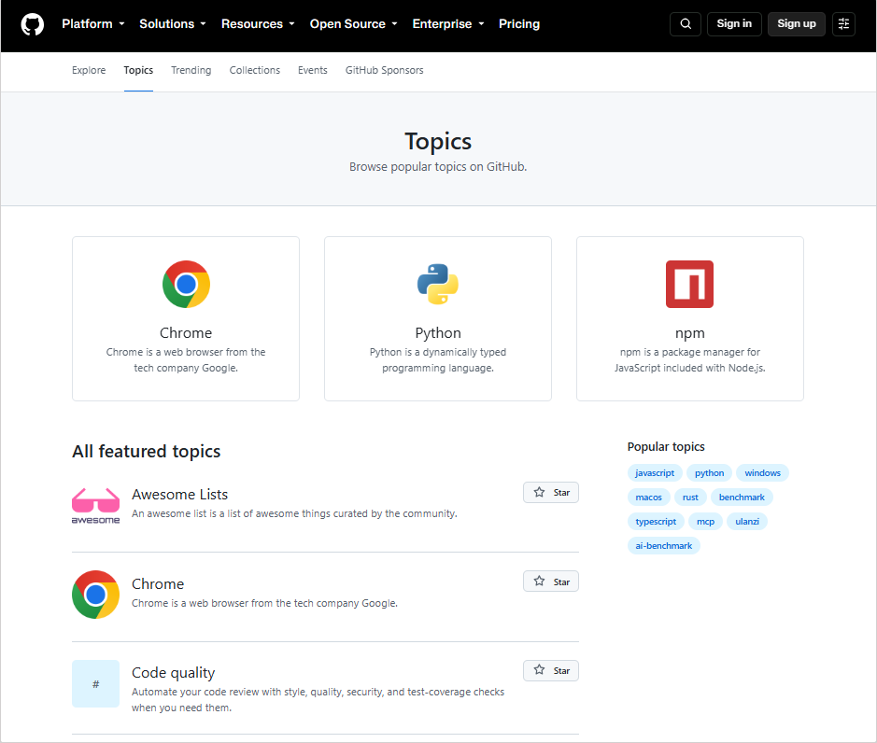Click the 'Python is a dynamically typed' description

coord(438,360)
